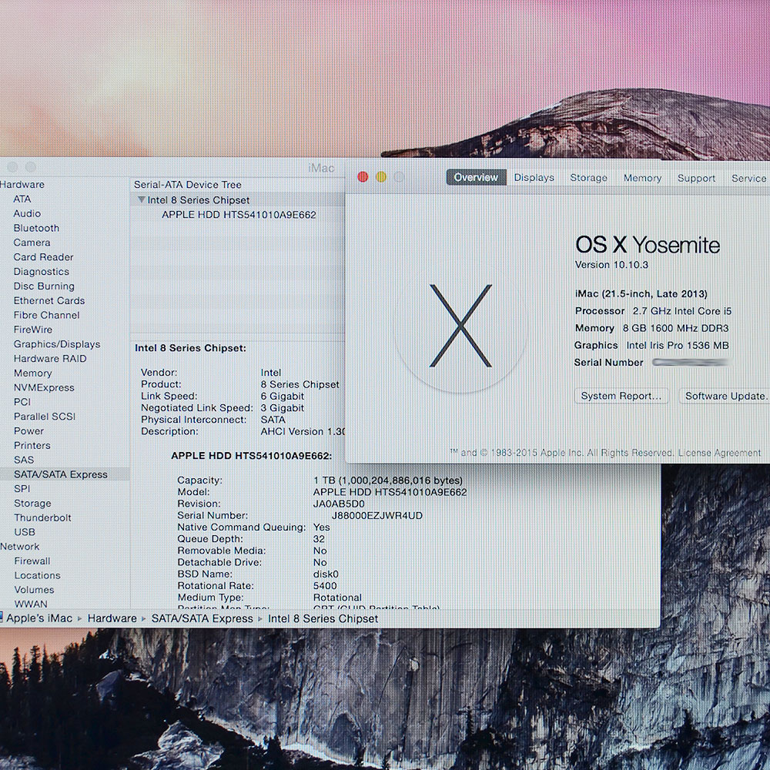Click the HDD serial number J88000EZJWR4UD

tap(377, 516)
